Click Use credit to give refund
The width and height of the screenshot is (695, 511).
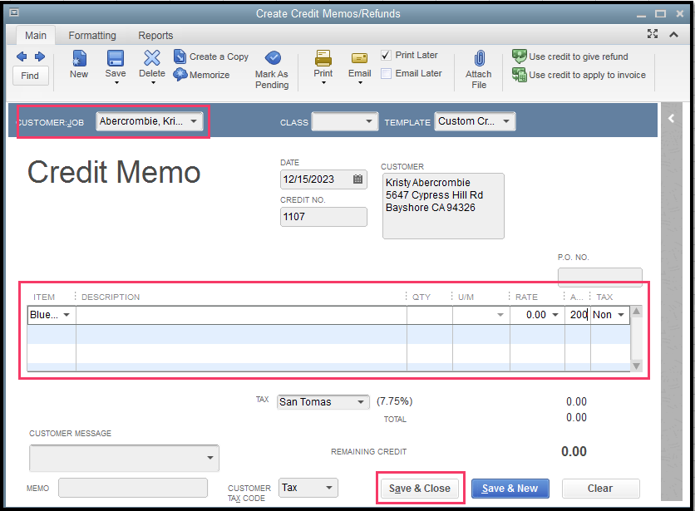point(570,57)
